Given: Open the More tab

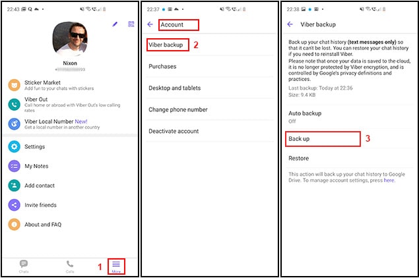Looking at the screenshot, I should (x=116, y=265).
